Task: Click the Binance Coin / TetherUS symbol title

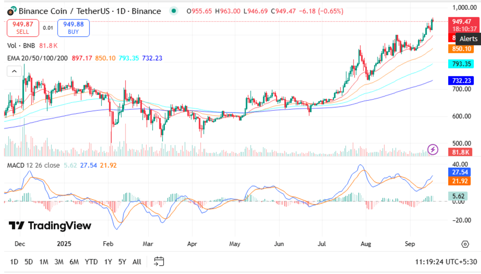Action: [90, 11]
